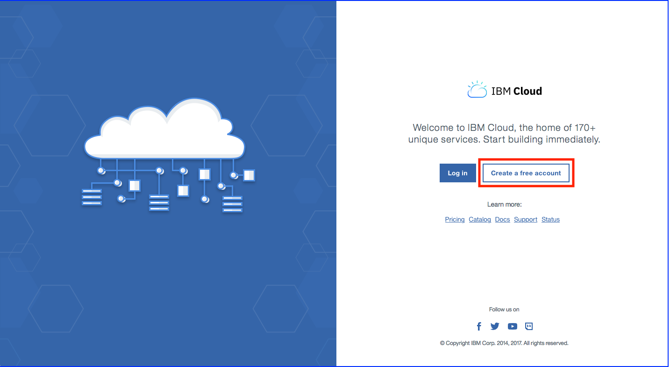Screen dimensions: 670x367
Task: Click the Facebook icon in the footer
Action: [479, 326]
